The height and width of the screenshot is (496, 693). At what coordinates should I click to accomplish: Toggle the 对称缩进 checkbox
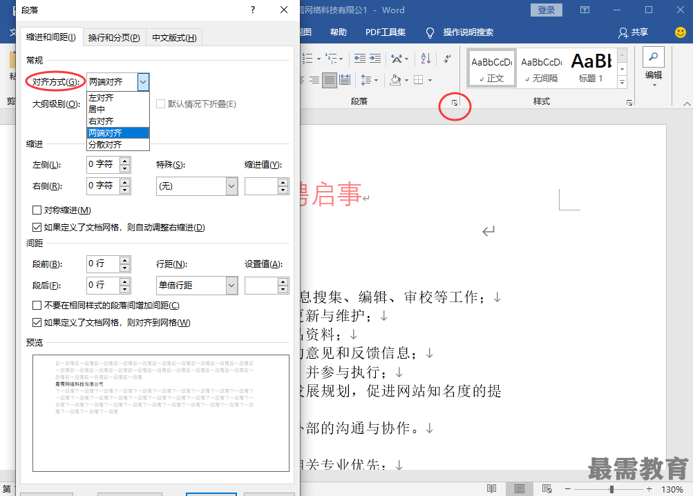[37, 210]
